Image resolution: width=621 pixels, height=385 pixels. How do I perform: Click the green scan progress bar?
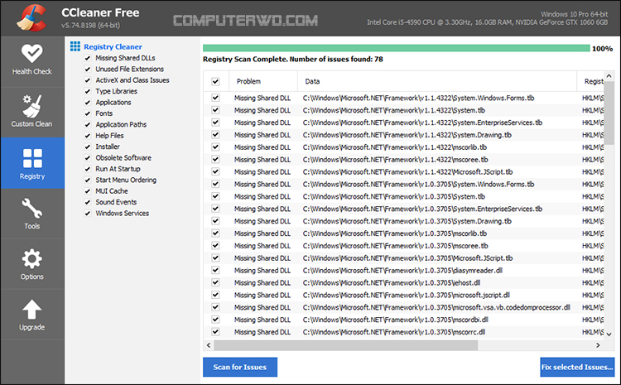(397, 48)
